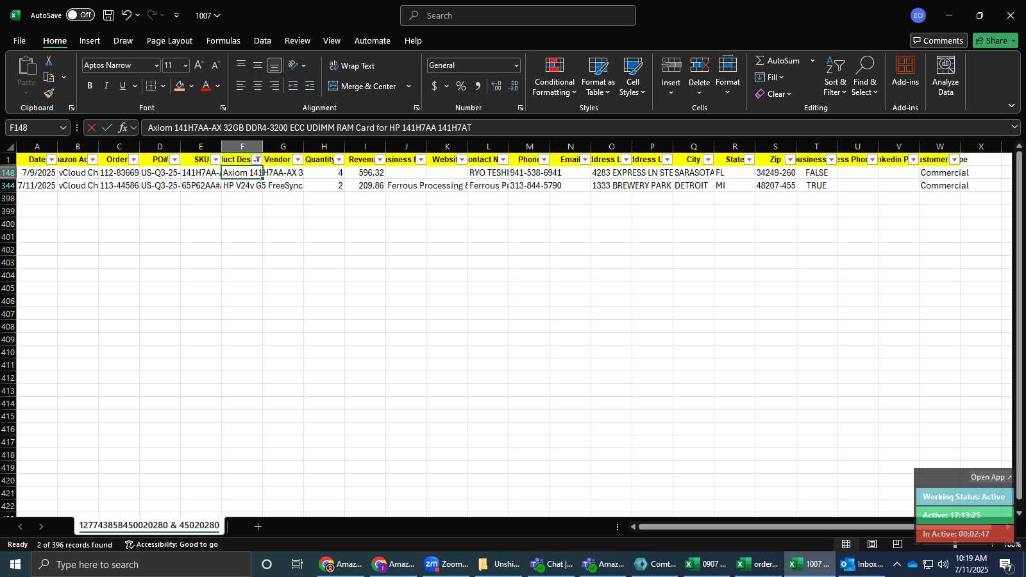Open Zoom app in Windows taskbar
This screenshot has width=1026, height=577.
coord(447,564)
